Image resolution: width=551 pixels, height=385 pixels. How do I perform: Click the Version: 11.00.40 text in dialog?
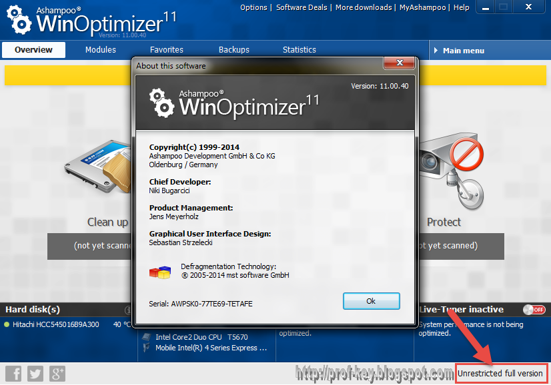380,86
